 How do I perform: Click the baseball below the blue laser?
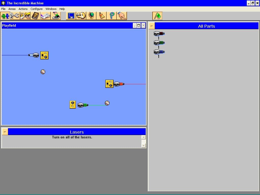coord(43,72)
